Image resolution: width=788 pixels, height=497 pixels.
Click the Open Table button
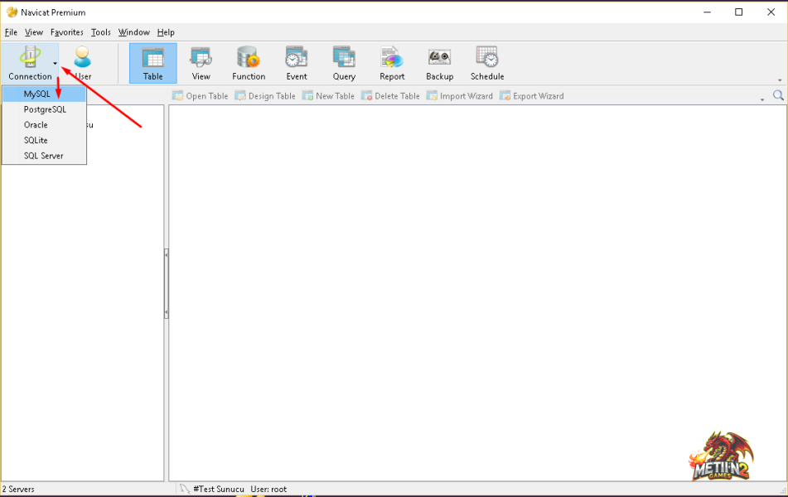pyautogui.click(x=200, y=96)
